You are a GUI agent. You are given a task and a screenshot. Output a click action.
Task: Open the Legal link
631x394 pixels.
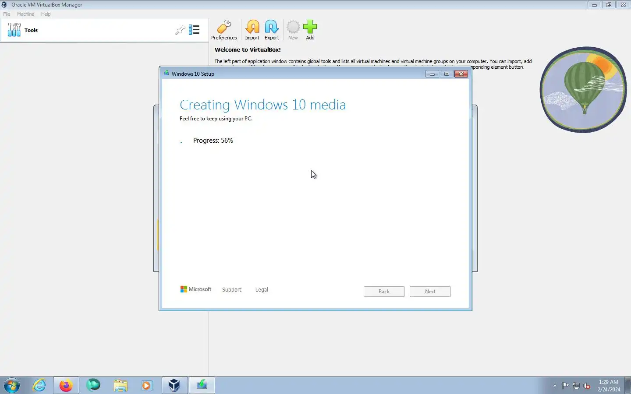pos(262,290)
